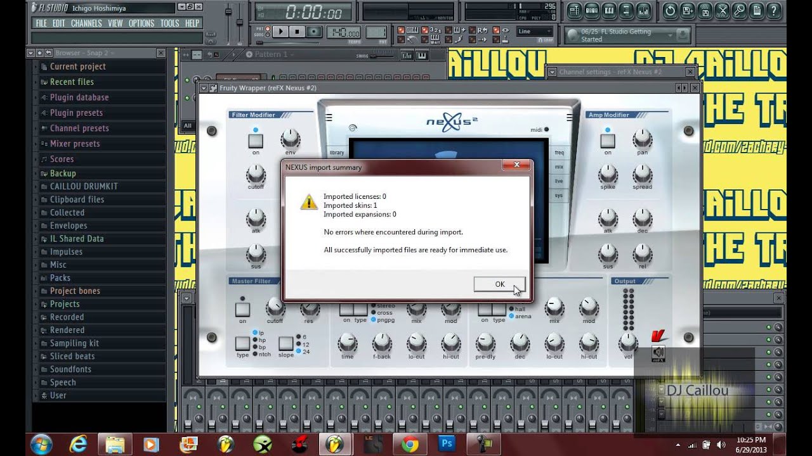Select the lp filter type option
Image resolution: width=812 pixels, height=456 pixels.
259,332
